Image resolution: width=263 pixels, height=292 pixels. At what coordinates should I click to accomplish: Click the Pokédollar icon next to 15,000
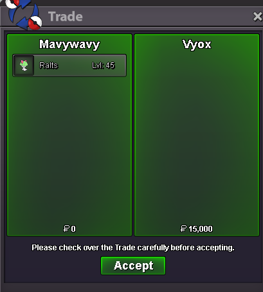(183, 228)
